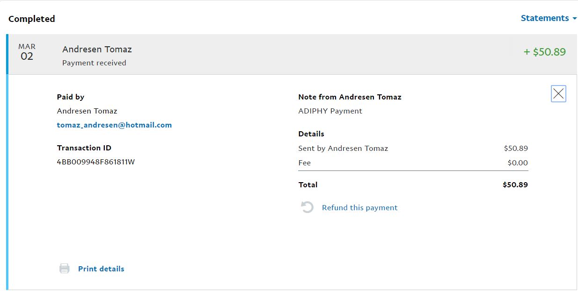Click the printer icon
Viewport: 578px width, 291px height.
[65, 269]
